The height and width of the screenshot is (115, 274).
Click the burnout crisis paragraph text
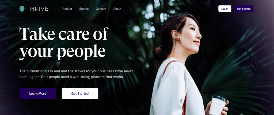(76, 74)
